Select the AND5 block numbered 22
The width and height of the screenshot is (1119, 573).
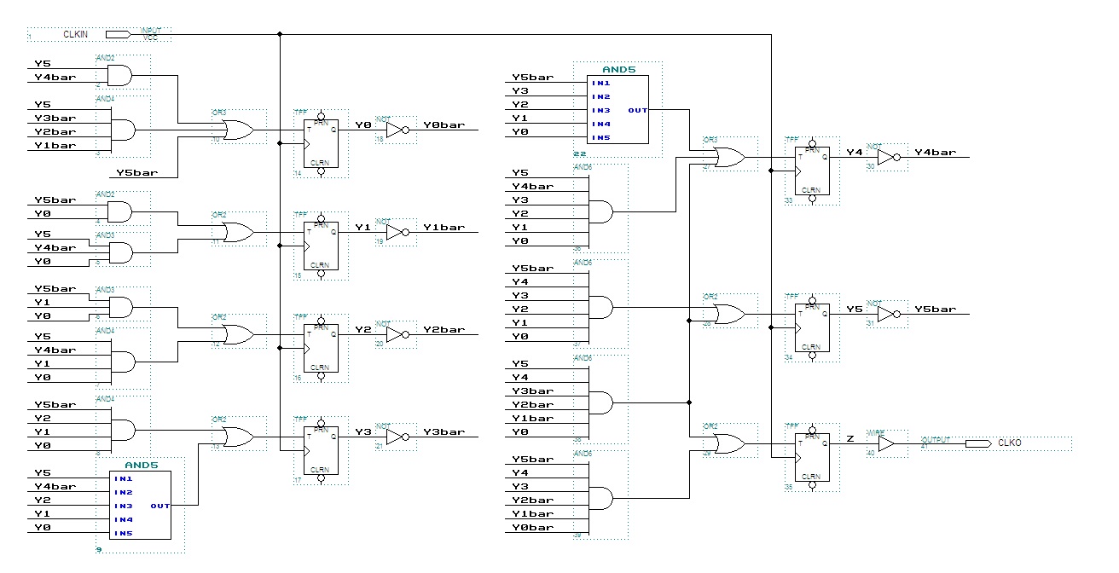617,109
